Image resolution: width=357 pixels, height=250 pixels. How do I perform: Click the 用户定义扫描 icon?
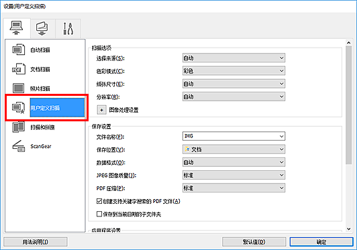[x=18, y=108]
